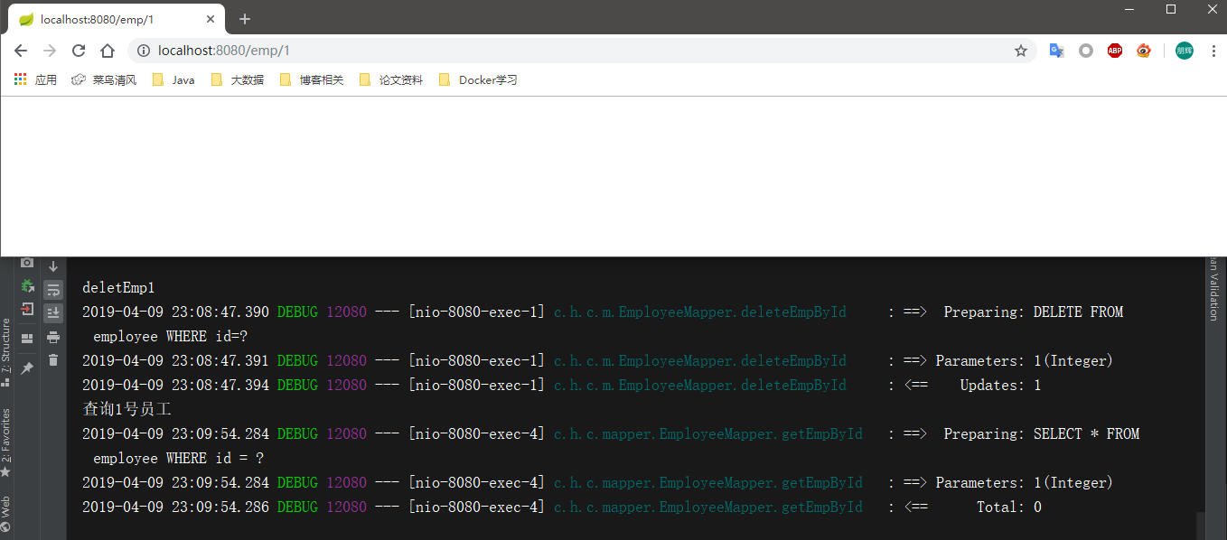Click 'Preparing: SELECT * FROM' log text
This screenshot has height=540, width=1227.
click(1042, 433)
